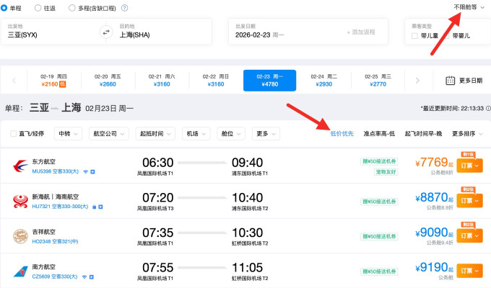This screenshot has width=491, height=288.
Task: Open flight HO2348 空客321(中) details
Action: click(55, 241)
